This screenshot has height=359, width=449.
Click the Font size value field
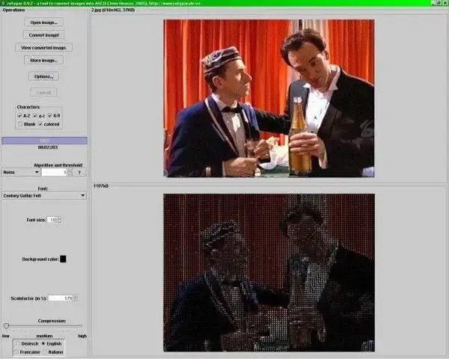click(52, 220)
